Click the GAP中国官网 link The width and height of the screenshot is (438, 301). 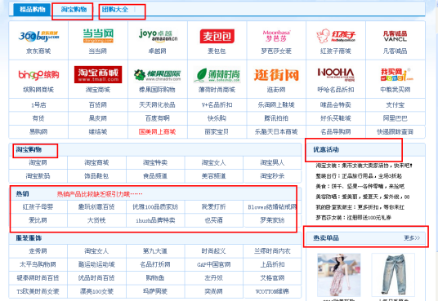click(x=214, y=264)
